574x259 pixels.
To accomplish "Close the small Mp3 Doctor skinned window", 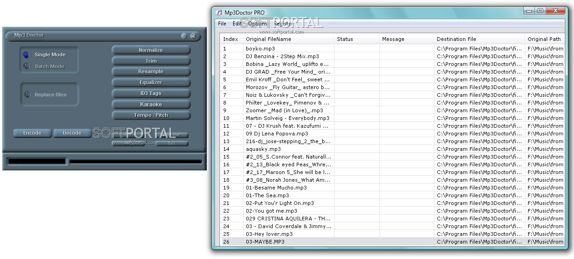I will click(x=193, y=35).
